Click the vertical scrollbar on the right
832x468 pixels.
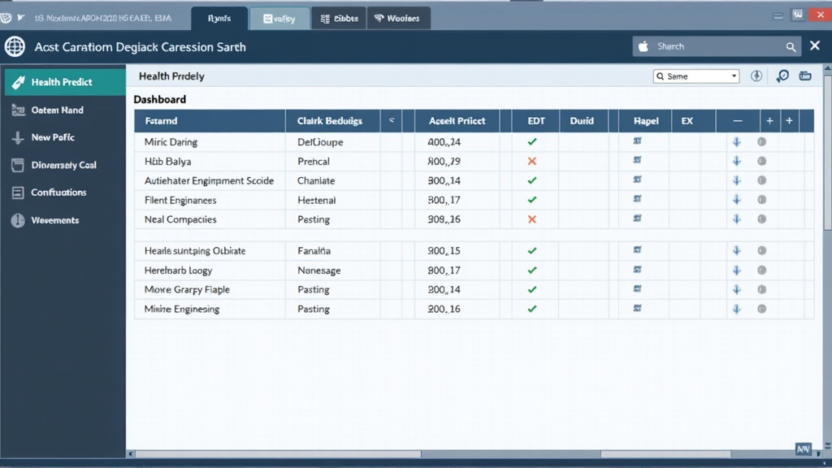[x=827, y=151]
